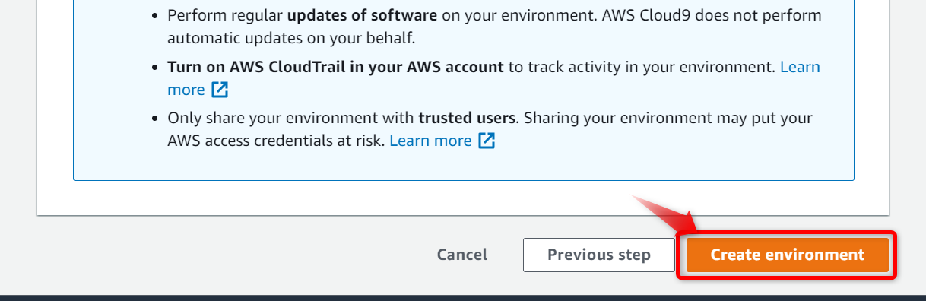Click the "AWS Cloud9 does not perform" sentence

coord(494,26)
